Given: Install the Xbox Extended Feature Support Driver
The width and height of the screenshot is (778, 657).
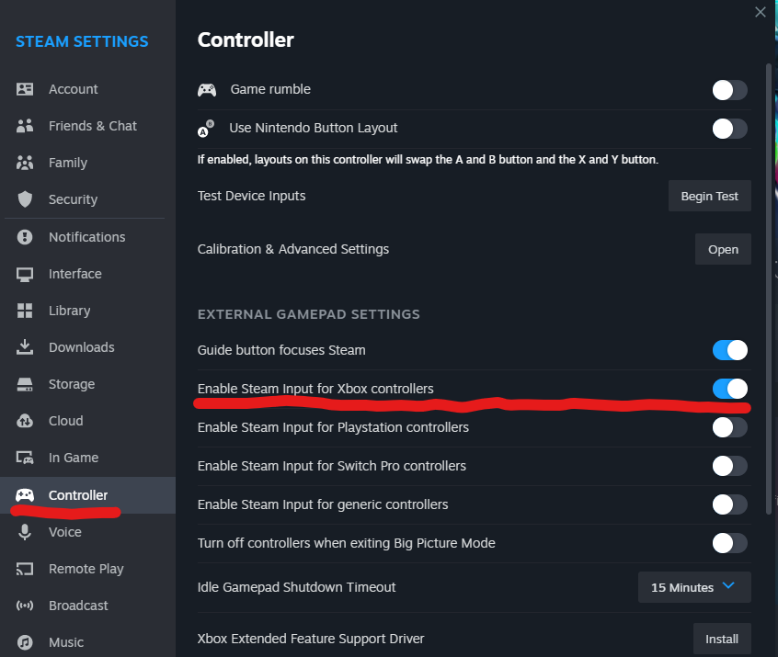Looking at the screenshot, I should click(722, 639).
